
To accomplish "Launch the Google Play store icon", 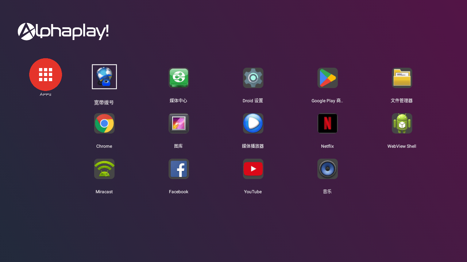I will [328, 78].
